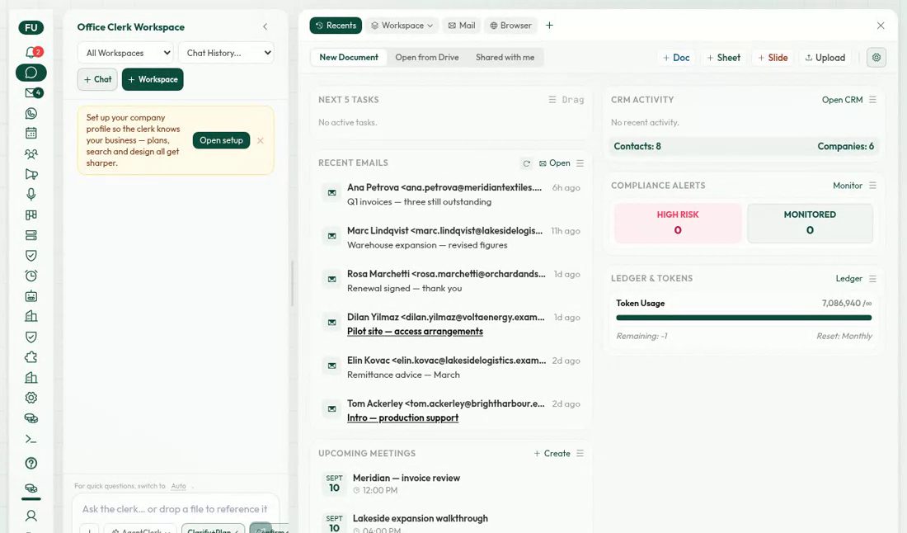Click the Upload button

825,58
